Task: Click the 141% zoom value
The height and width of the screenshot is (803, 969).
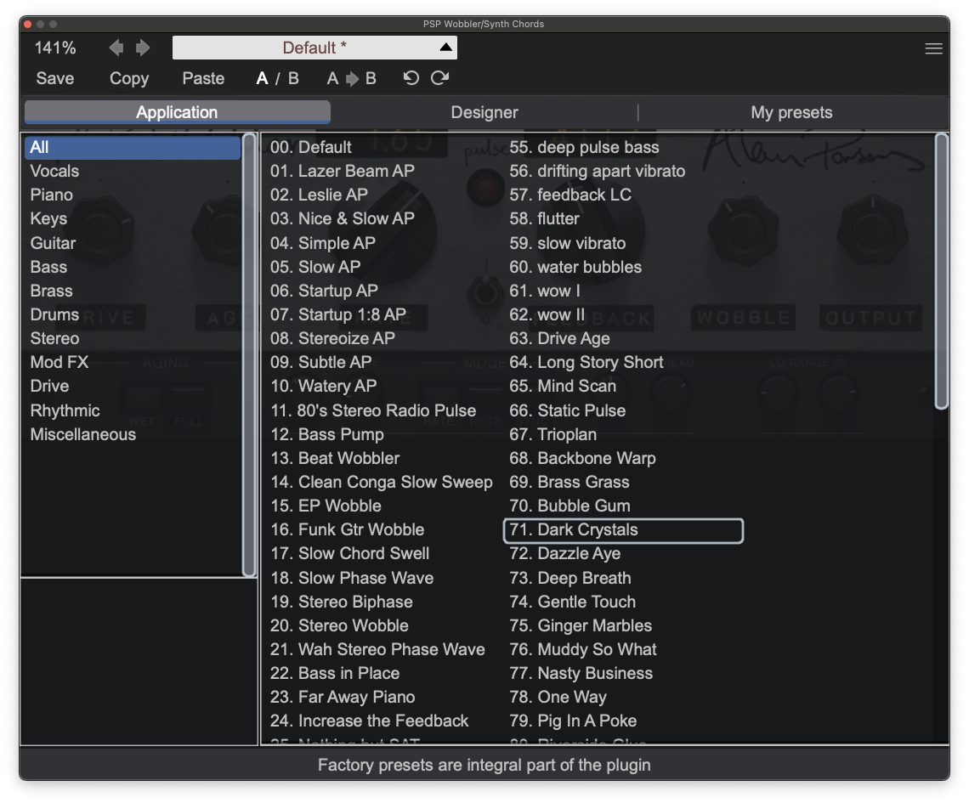Action: (55, 48)
